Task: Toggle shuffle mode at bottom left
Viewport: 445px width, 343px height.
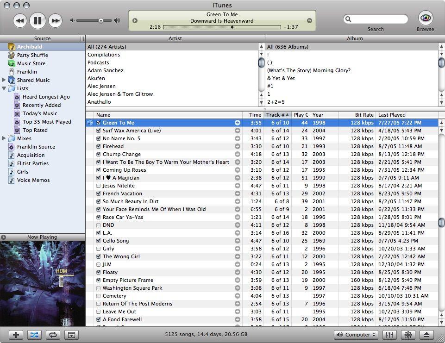Action: tap(34, 335)
